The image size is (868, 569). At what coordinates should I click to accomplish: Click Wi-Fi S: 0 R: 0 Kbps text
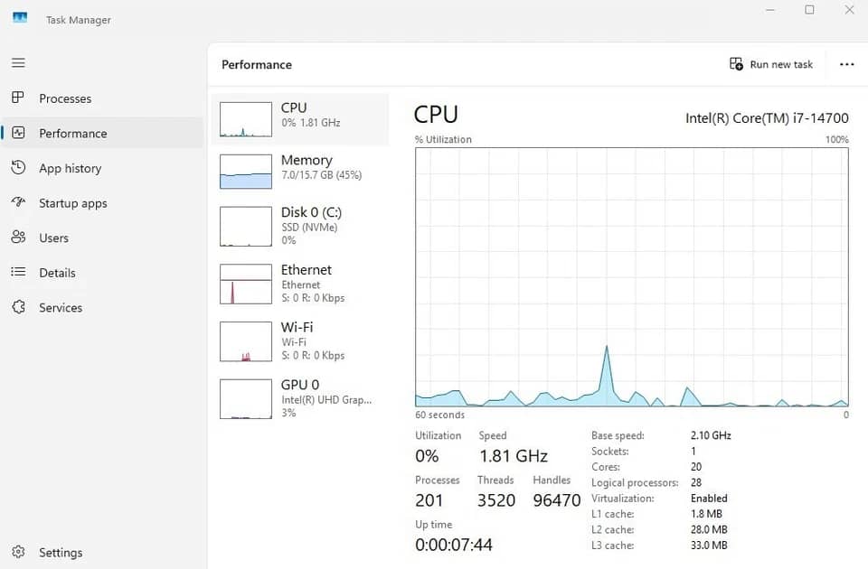point(313,356)
